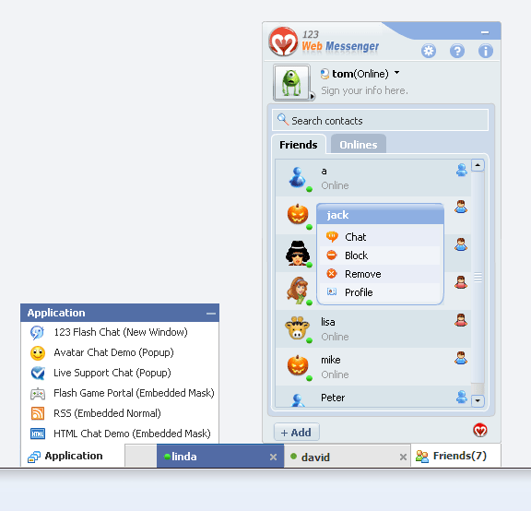Switch to the Onlines tab
Viewport: 531px width, 511px height.
(359, 145)
